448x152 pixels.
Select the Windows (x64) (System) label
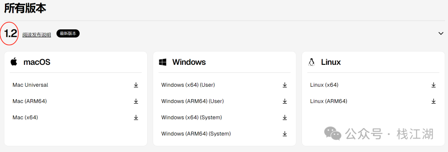pos(191,117)
